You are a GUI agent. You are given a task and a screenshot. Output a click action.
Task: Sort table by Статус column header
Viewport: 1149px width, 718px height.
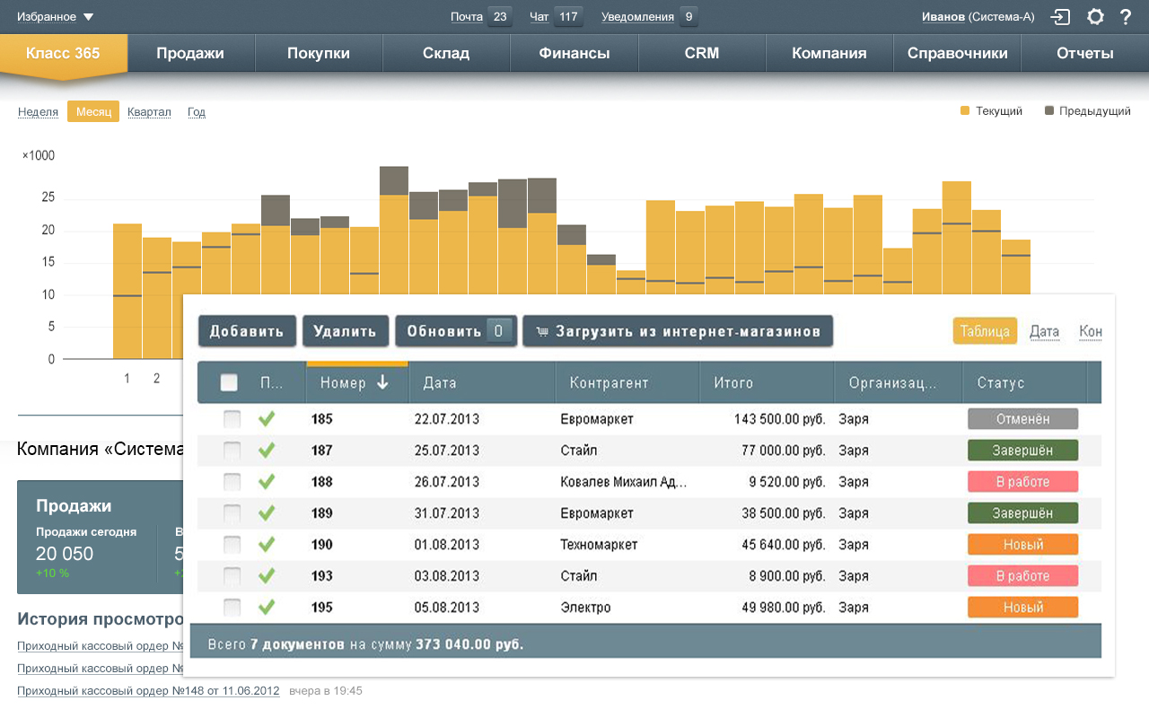(x=1024, y=382)
